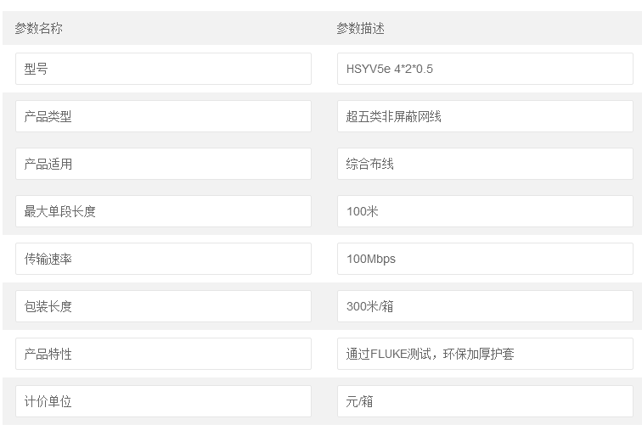
Task: Click the 参数名称 column header
Action: (38, 28)
